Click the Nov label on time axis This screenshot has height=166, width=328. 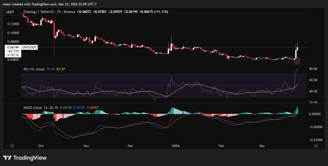pyautogui.click(x=86, y=145)
